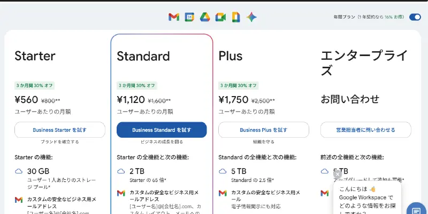The height and width of the screenshot is (214, 428).
Task: Open the chat bubble button at bottom right
Action: 416,209
